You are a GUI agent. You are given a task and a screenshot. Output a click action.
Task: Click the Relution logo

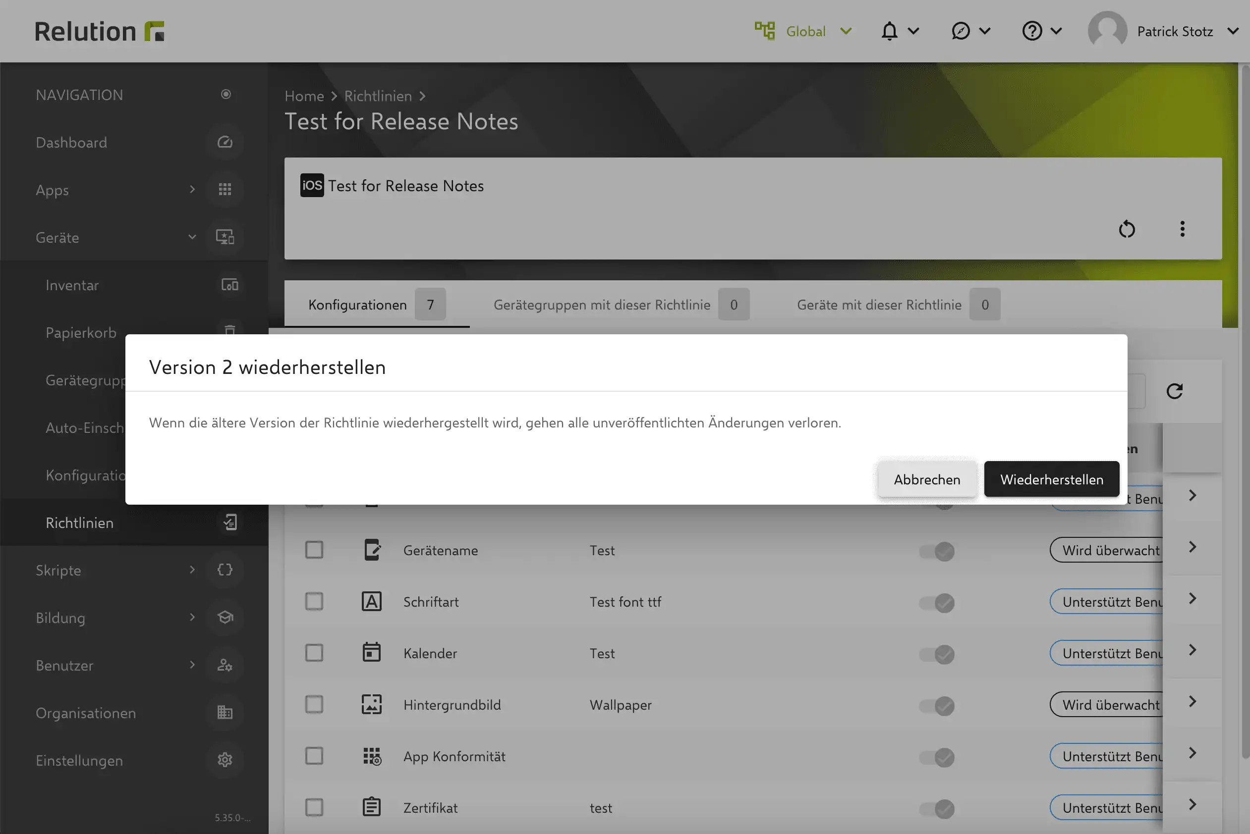[100, 31]
